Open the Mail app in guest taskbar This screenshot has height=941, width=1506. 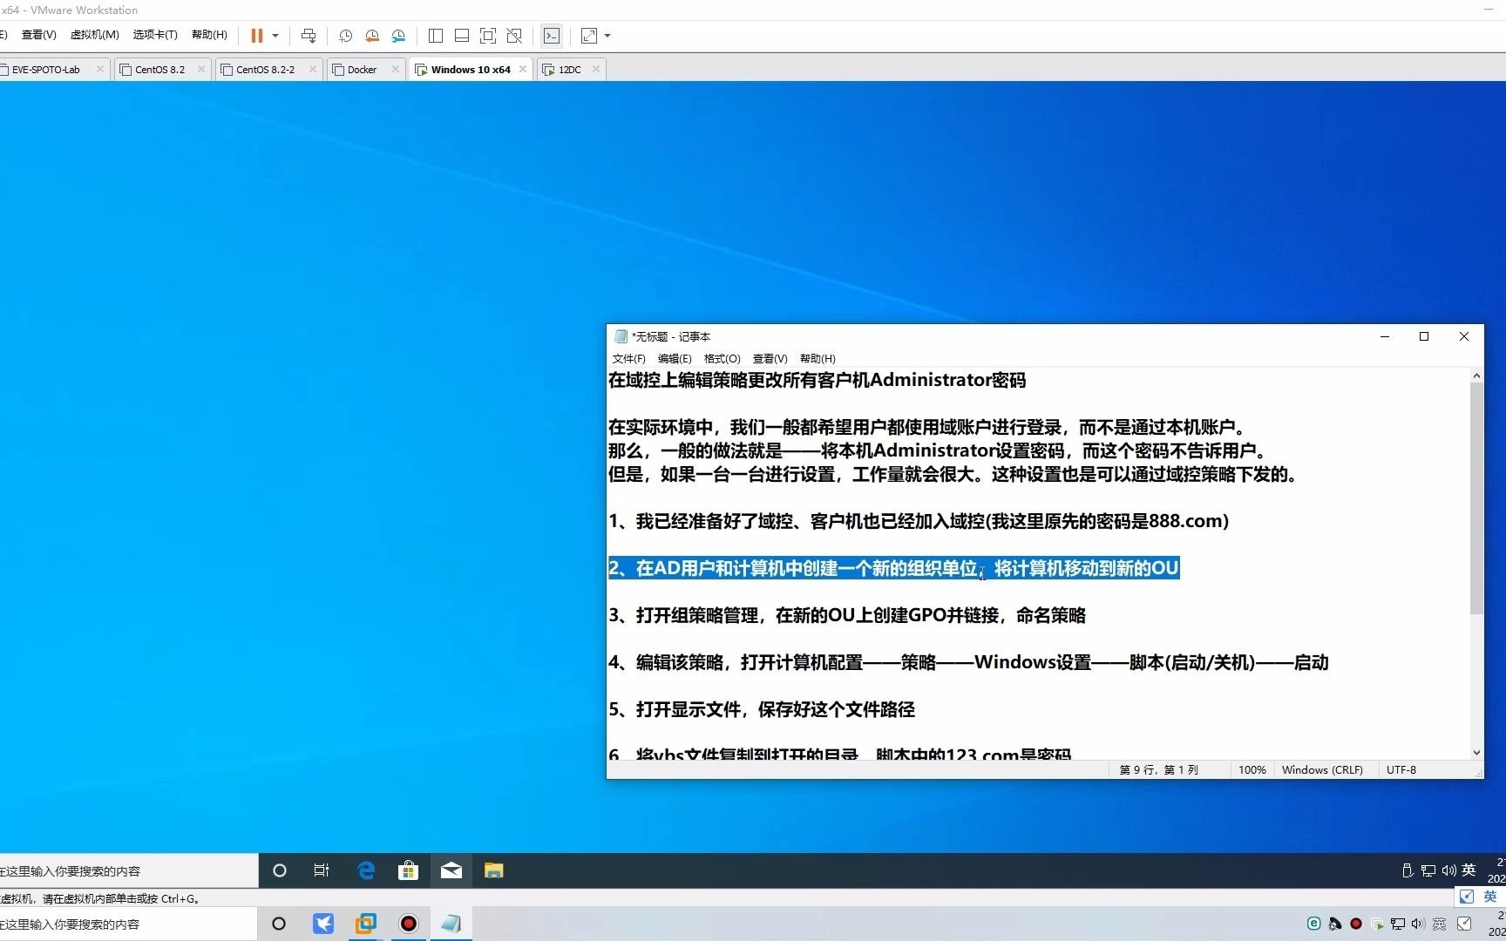coord(451,870)
